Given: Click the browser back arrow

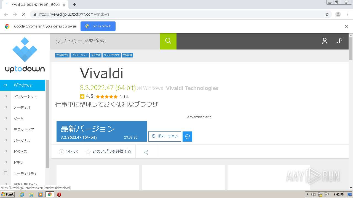Looking at the screenshot, I should tap(6, 14).
